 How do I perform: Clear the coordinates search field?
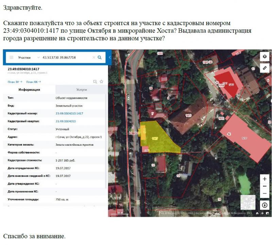pos(94,58)
